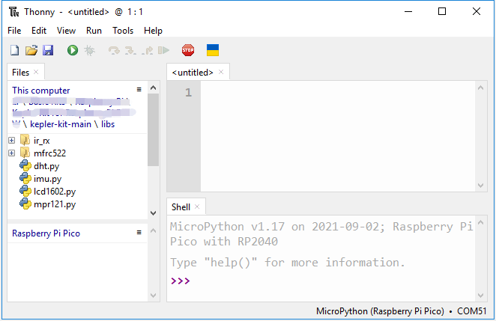Viewport: 496px width, 321px height.
Task: Click the Python icon next to dht.py
Action: (25, 165)
